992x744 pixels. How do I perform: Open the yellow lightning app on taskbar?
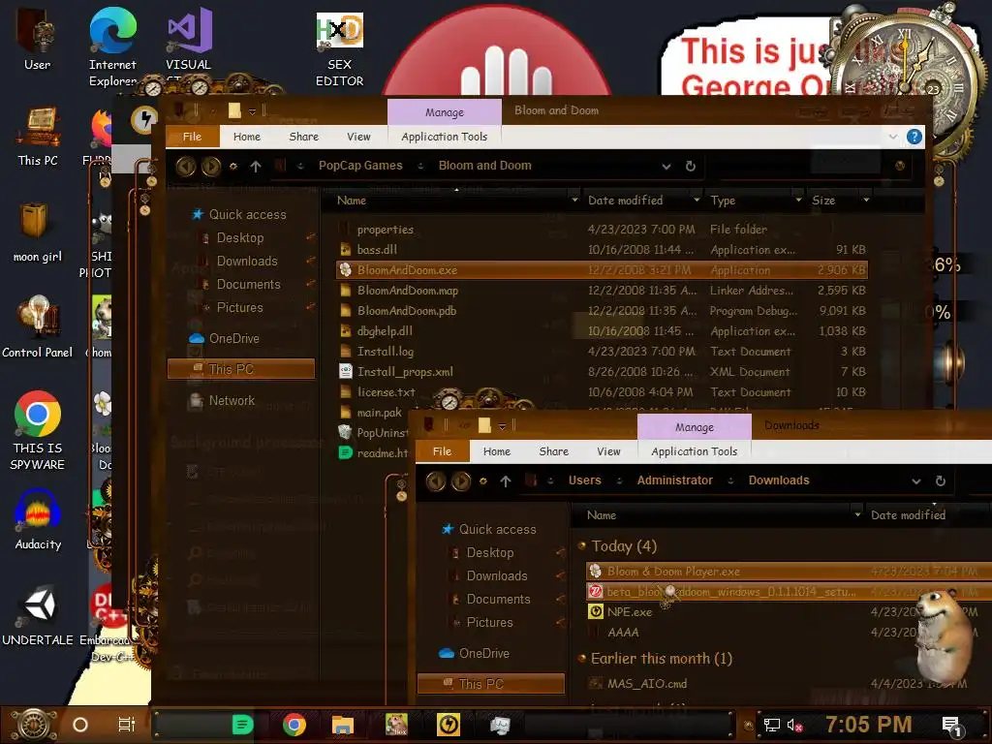(449, 725)
